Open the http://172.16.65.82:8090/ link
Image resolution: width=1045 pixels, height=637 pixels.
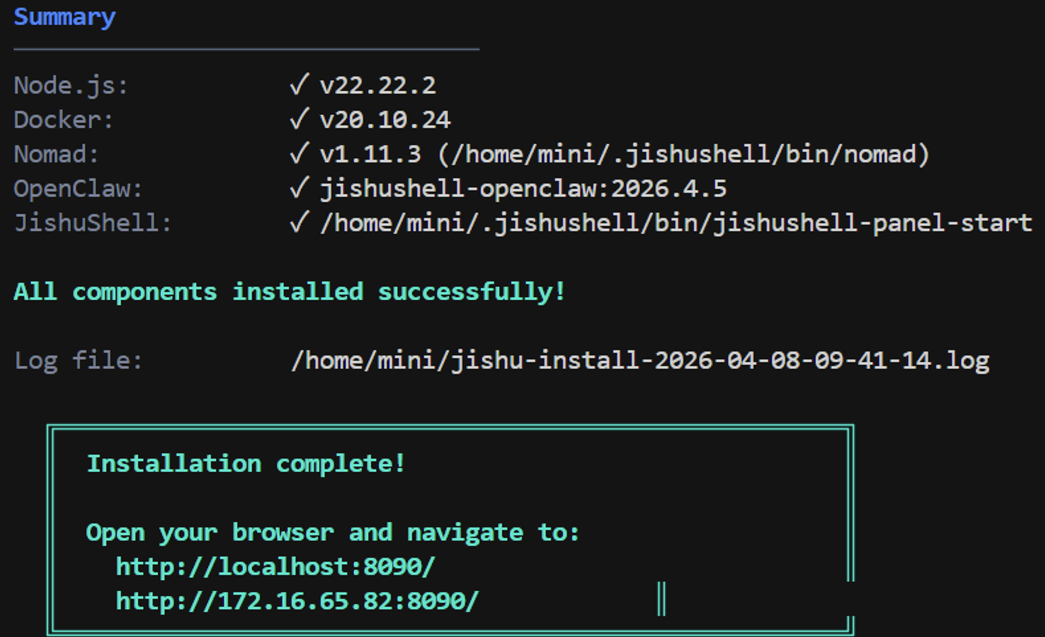click(297, 601)
